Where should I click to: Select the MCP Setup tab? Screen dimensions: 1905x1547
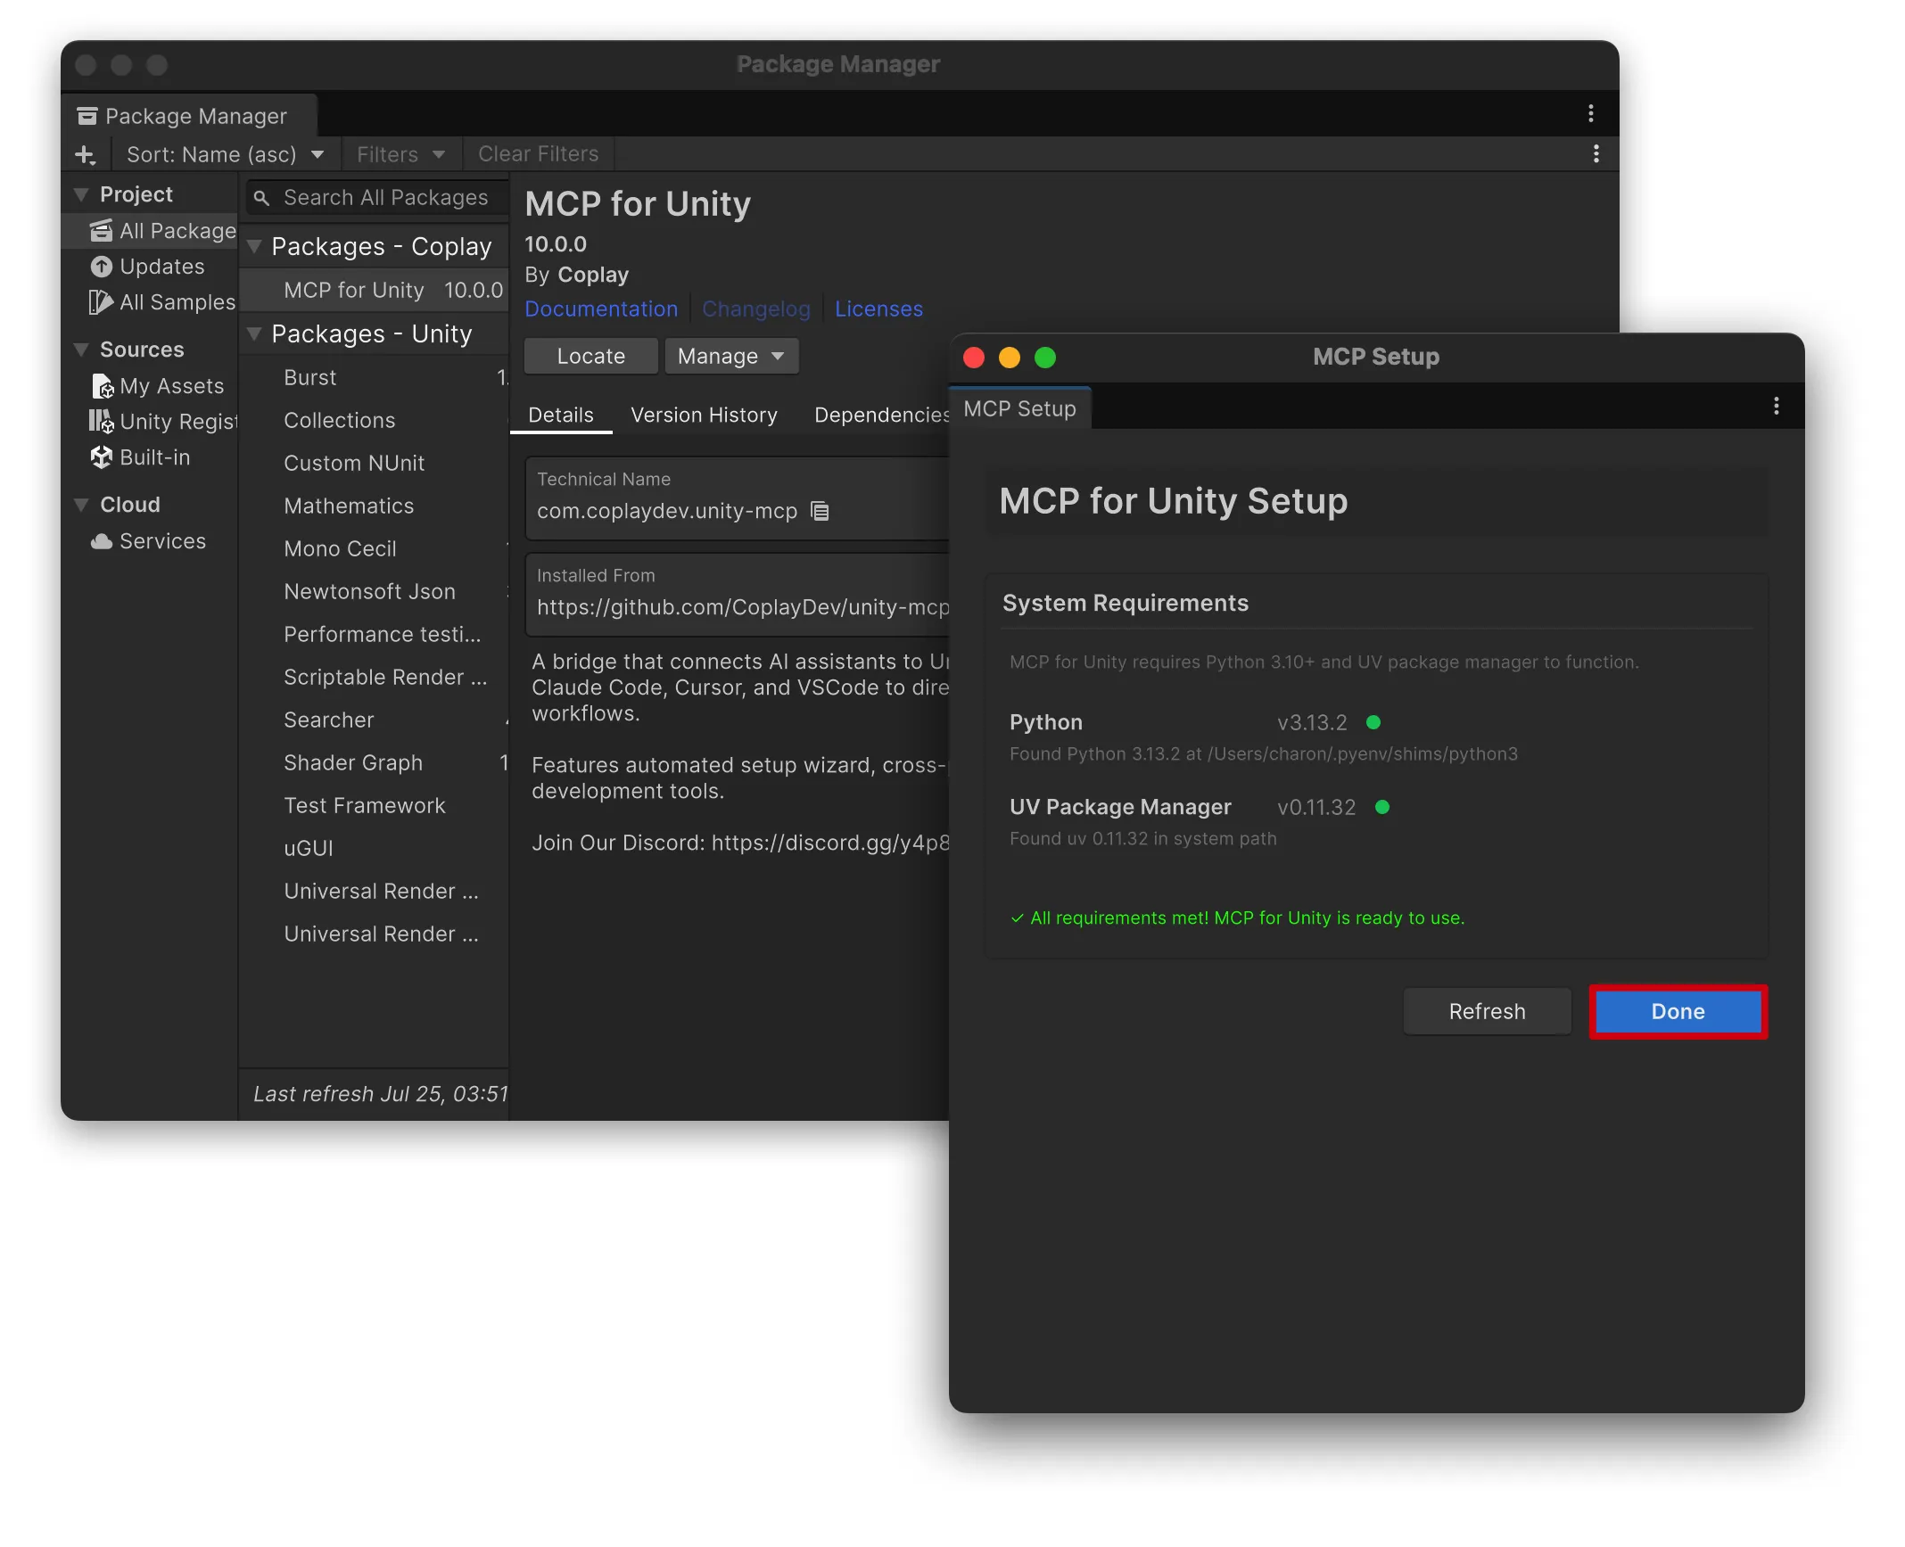pyautogui.click(x=1019, y=408)
